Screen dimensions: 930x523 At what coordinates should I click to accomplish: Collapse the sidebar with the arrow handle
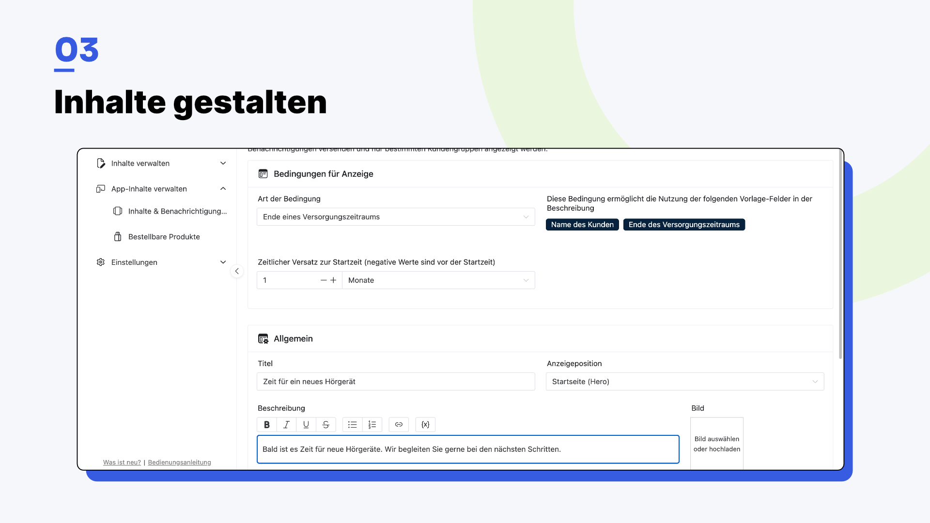click(x=237, y=271)
